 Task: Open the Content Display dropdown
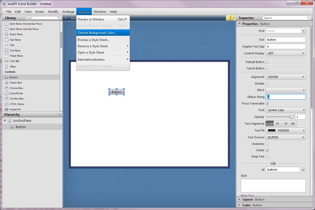(x=286, y=53)
